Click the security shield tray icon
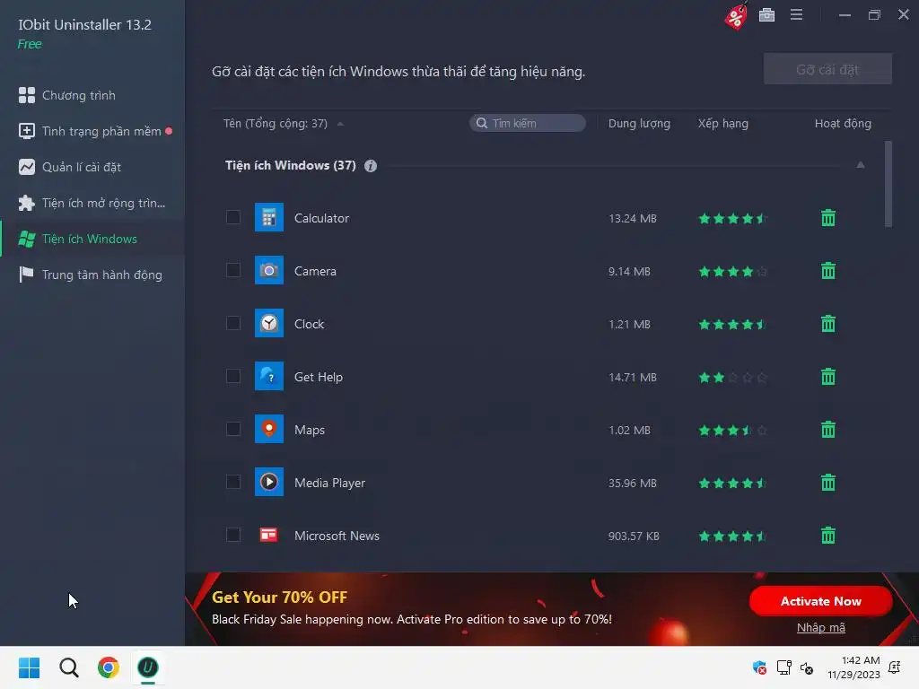919x689 pixels. 759,667
